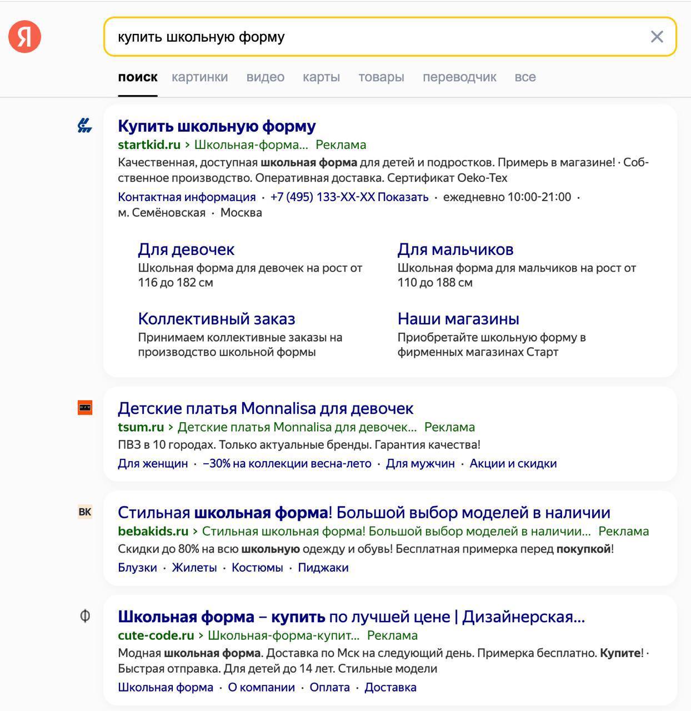Click the Пиджаки link under bebakids
The height and width of the screenshot is (711, 691).
[323, 568]
